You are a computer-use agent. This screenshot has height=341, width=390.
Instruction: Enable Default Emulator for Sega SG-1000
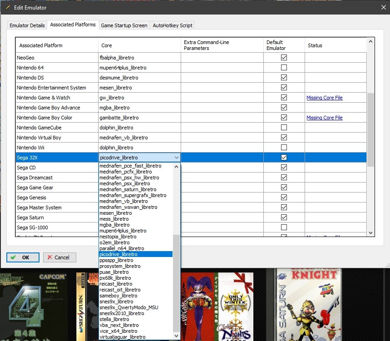point(284,227)
